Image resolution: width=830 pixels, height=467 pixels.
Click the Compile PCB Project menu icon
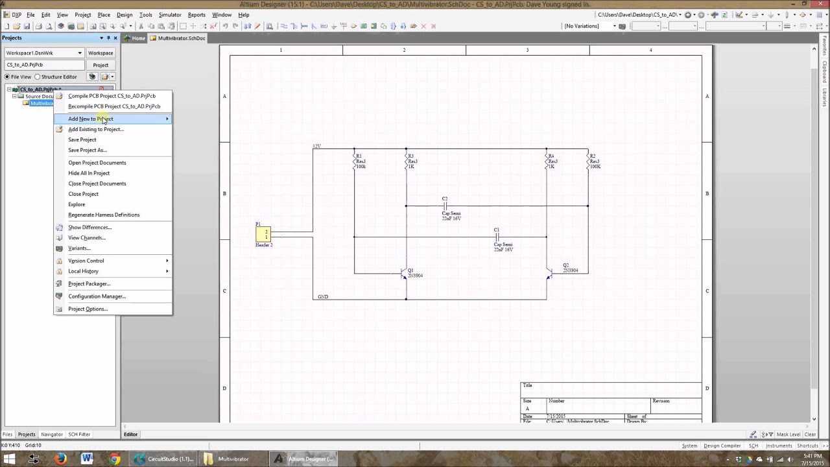60,96
